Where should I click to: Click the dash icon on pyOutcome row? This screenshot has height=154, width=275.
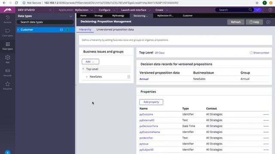pos(266,114)
